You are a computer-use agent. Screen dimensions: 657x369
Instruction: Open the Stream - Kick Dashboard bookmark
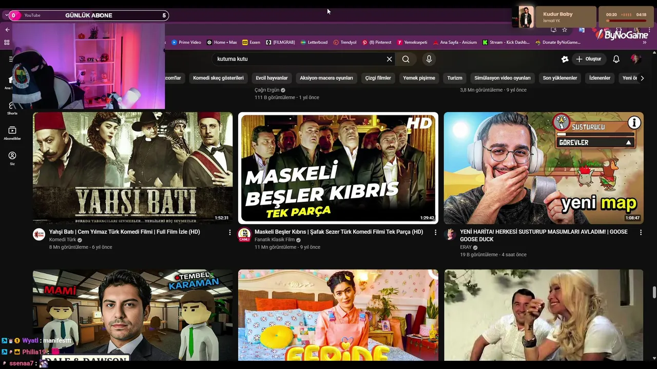click(506, 43)
